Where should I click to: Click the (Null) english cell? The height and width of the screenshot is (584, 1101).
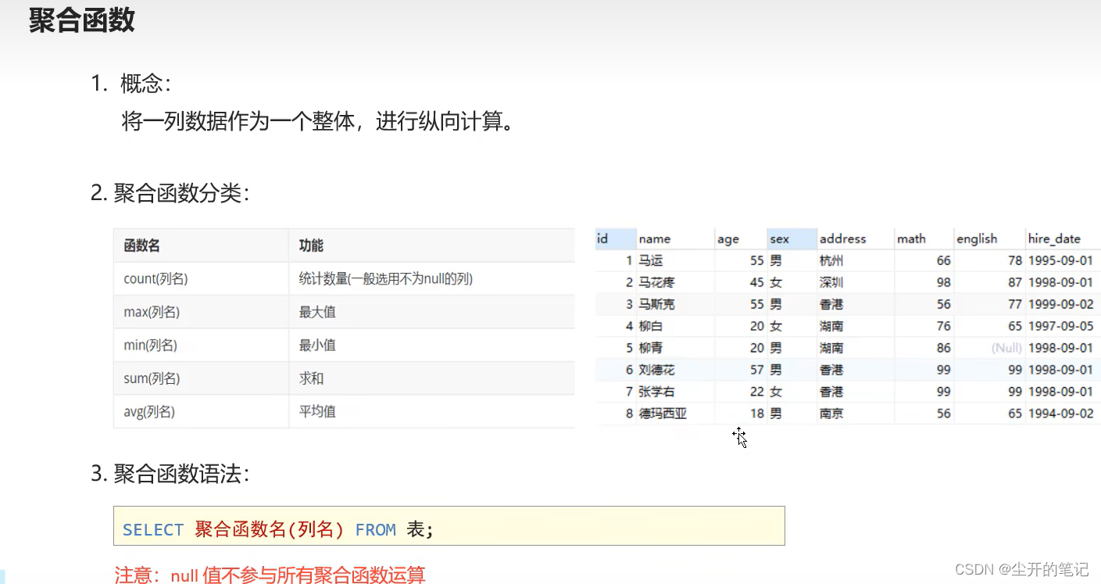point(1006,348)
